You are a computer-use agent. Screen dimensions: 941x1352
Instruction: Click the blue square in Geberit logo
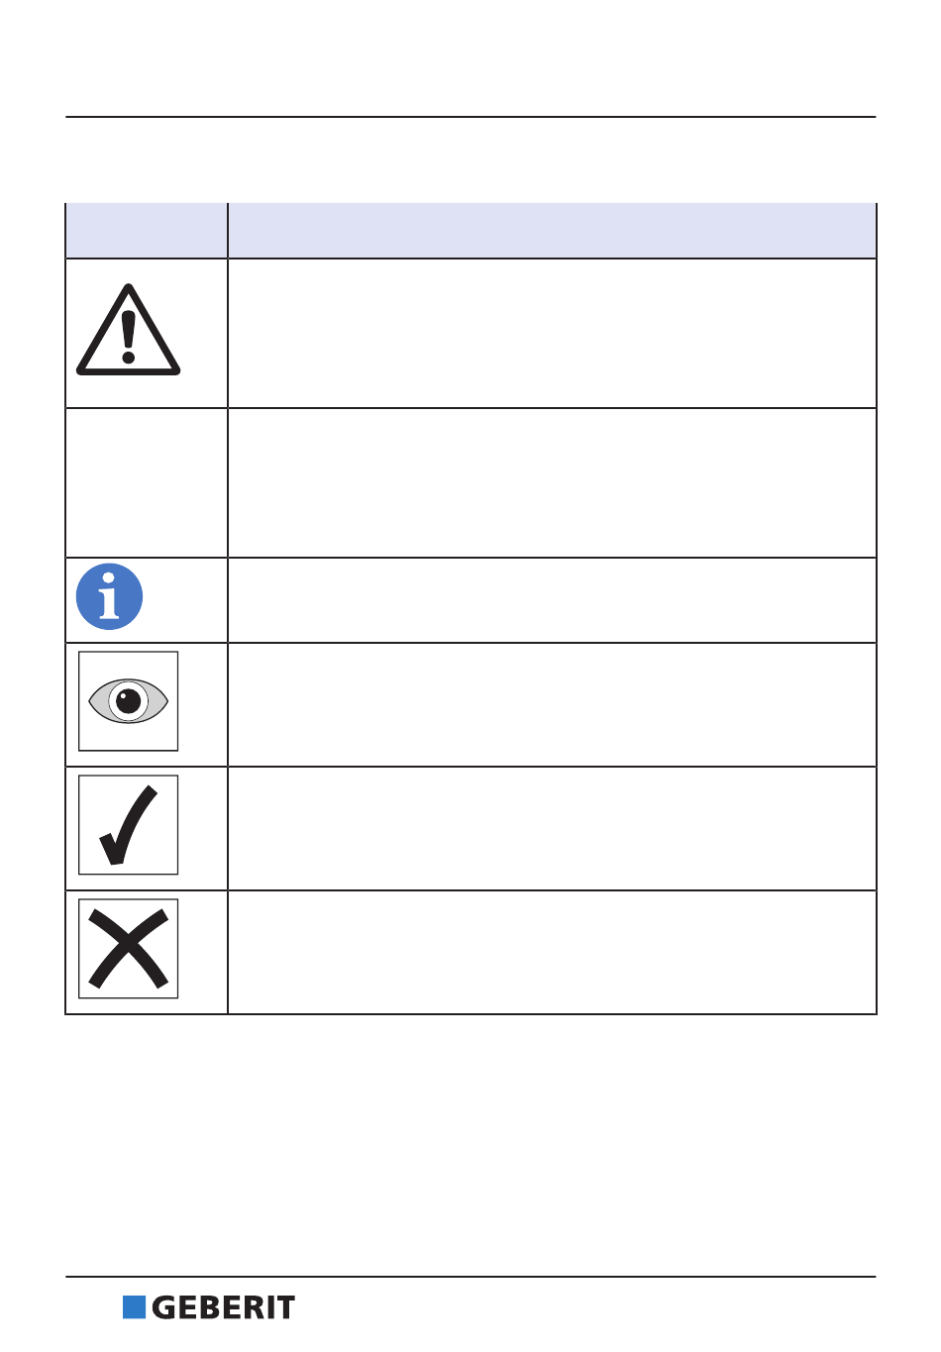[134, 1307]
